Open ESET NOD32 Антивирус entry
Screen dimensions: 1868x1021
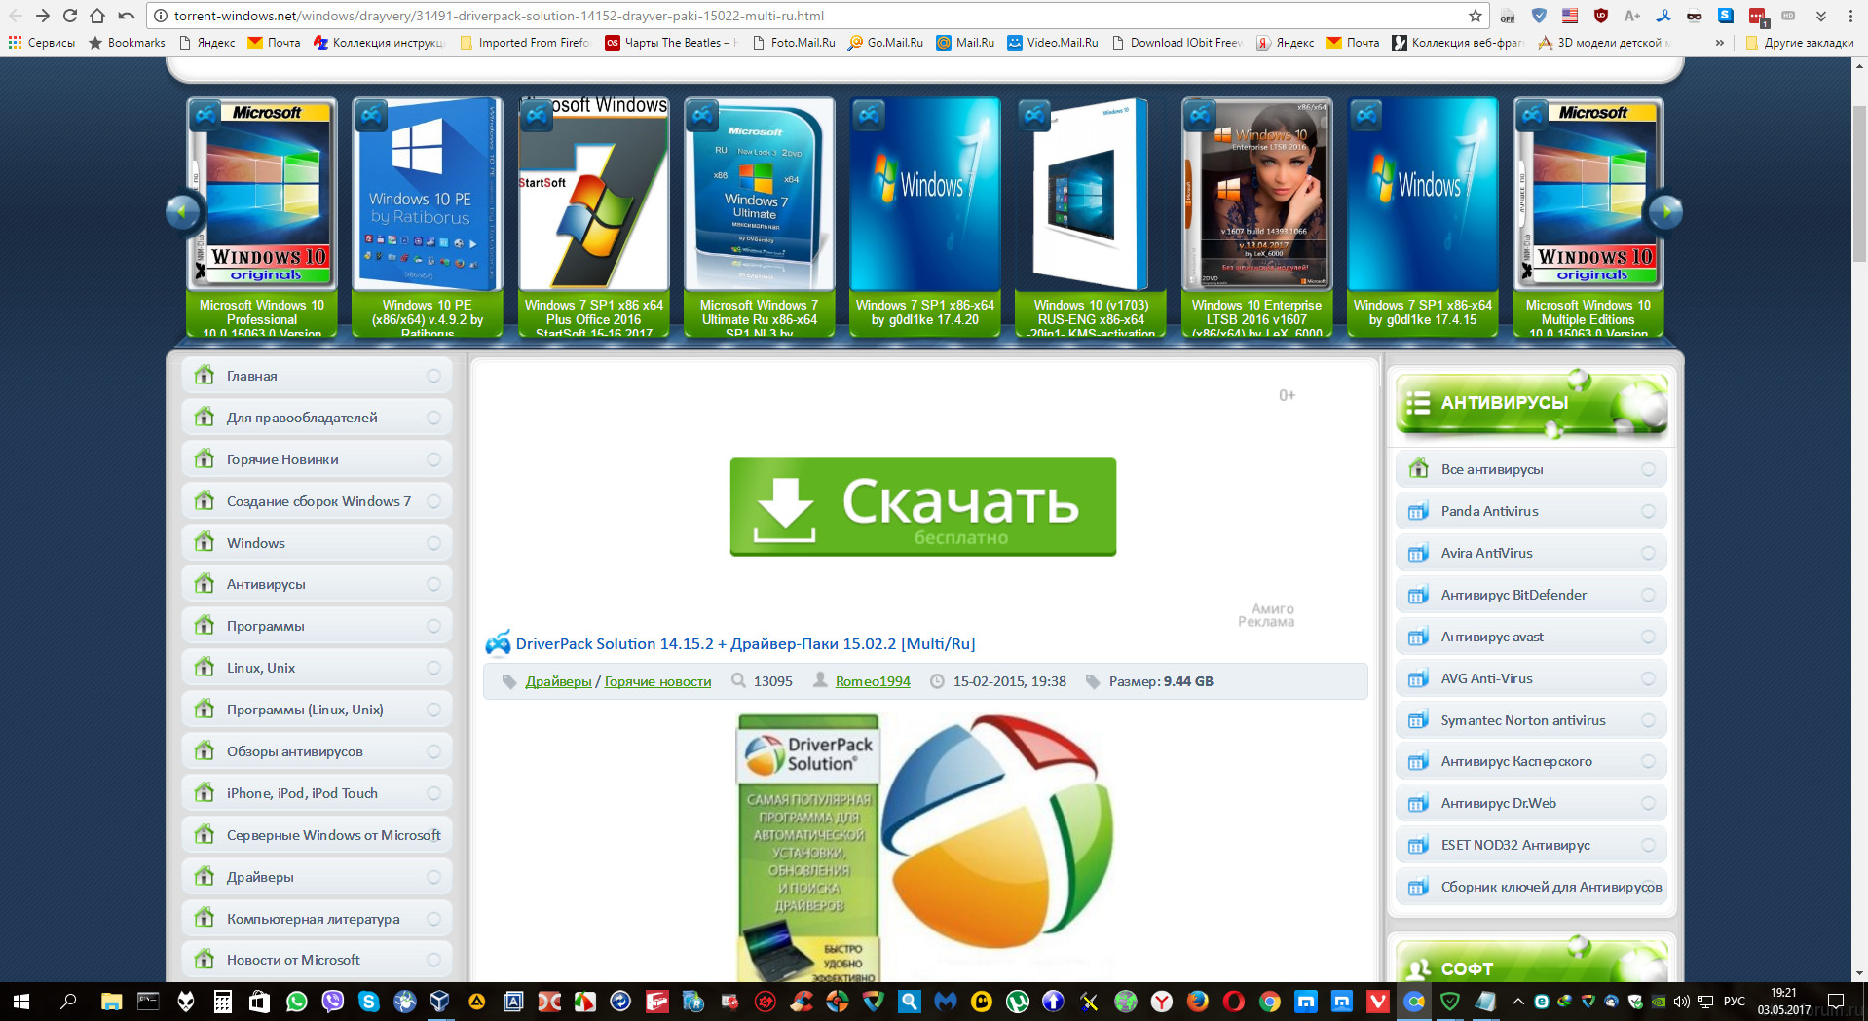[x=1531, y=845]
